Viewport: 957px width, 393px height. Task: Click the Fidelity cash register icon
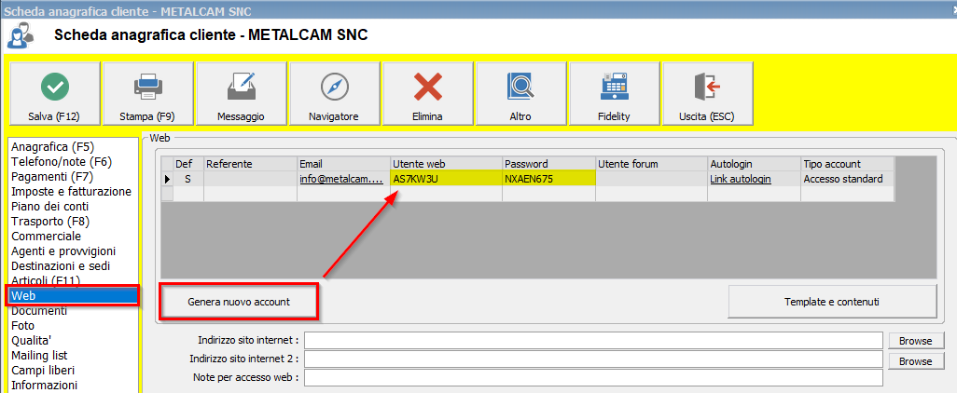tap(614, 87)
